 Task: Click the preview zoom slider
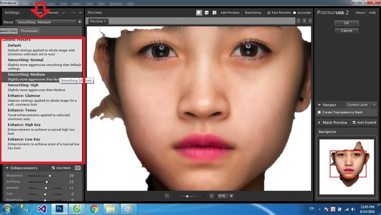(x=190, y=196)
